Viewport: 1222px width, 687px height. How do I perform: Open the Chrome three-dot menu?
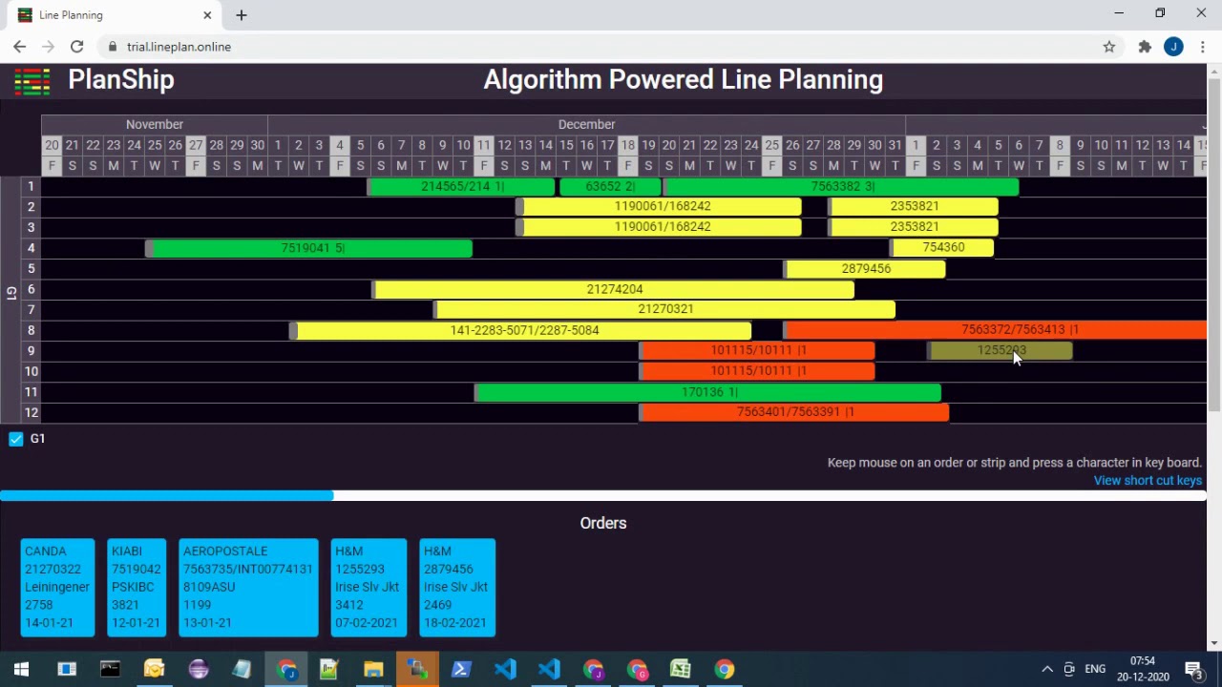pos(1204,46)
